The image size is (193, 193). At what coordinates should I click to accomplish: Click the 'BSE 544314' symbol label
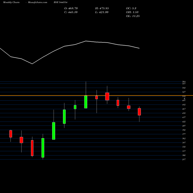(x=61, y=2)
